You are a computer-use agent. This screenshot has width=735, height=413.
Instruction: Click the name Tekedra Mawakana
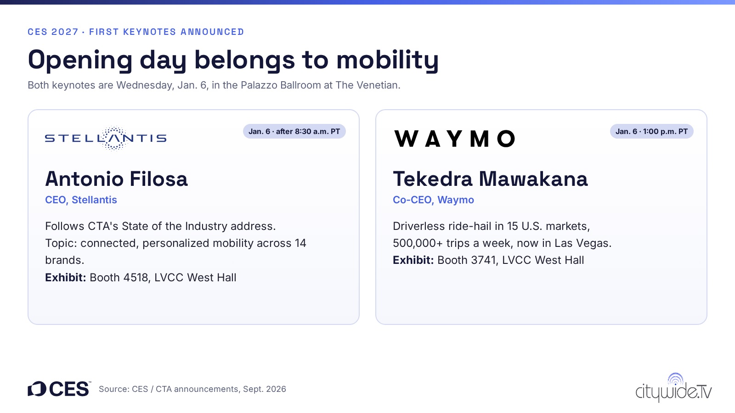click(x=490, y=179)
